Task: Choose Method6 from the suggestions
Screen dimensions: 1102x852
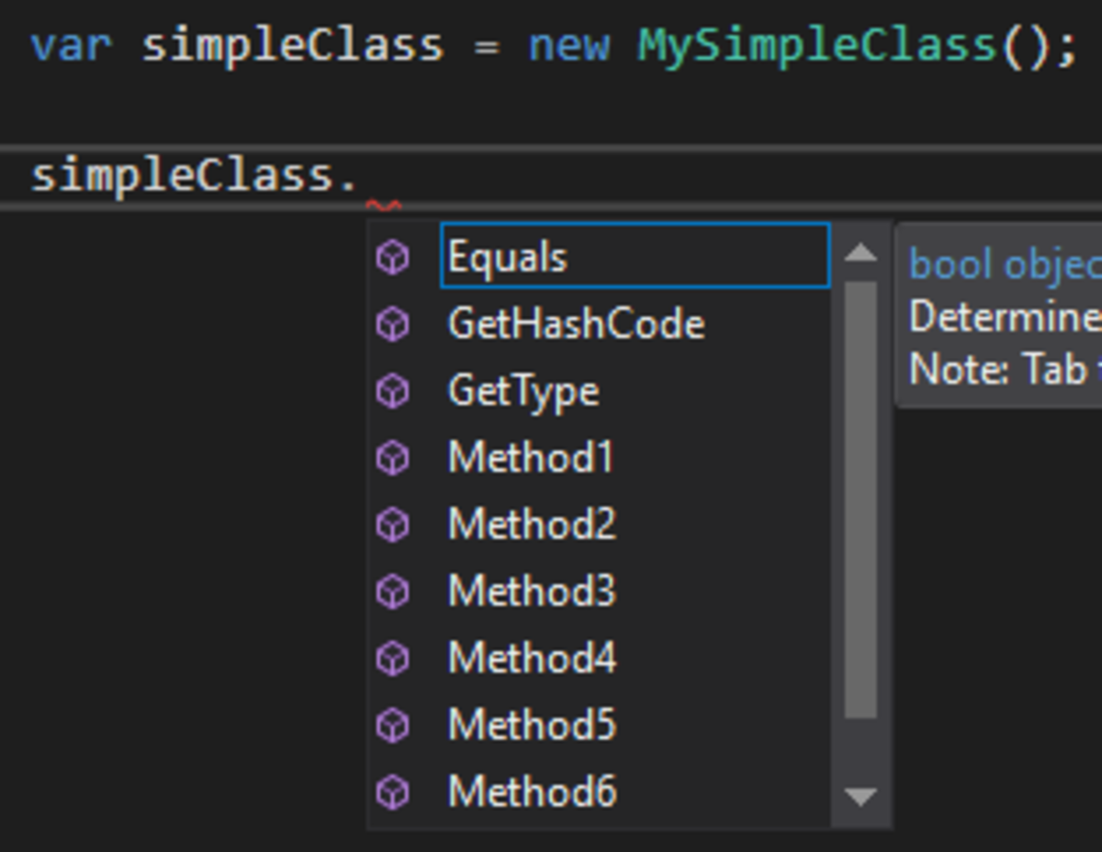Action: pyautogui.click(x=532, y=791)
